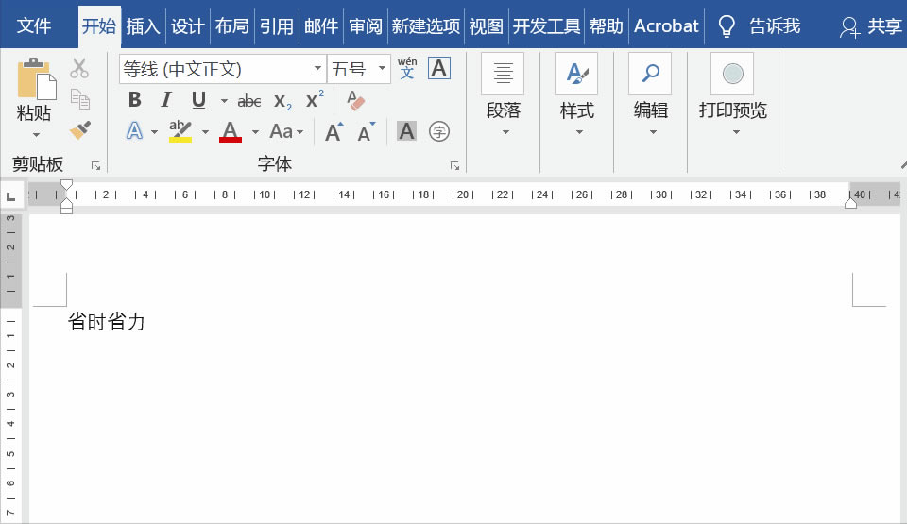Screen dimensions: 907x524
Task: Open the 新建选项 custom tab
Action: pyautogui.click(x=426, y=26)
